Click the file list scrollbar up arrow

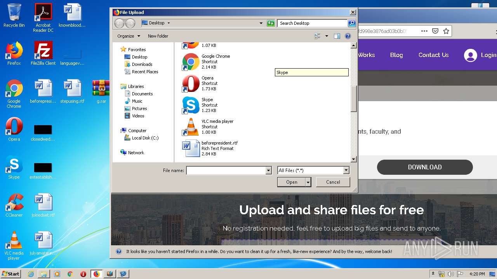click(x=353, y=45)
